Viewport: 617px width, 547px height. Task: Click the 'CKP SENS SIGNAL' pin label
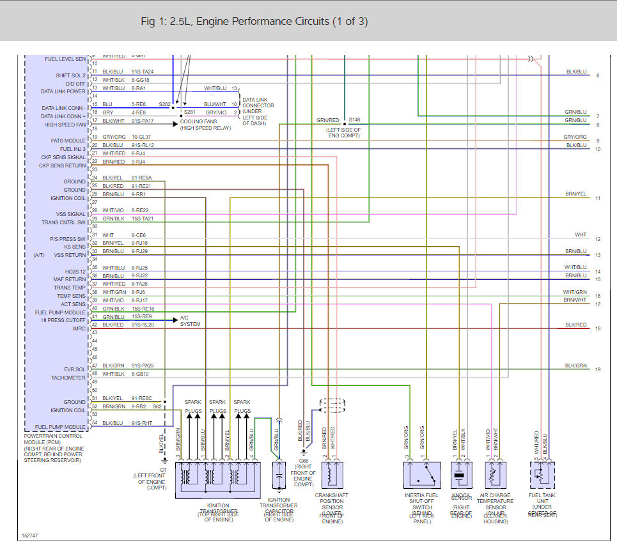pyautogui.click(x=63, y=157)
